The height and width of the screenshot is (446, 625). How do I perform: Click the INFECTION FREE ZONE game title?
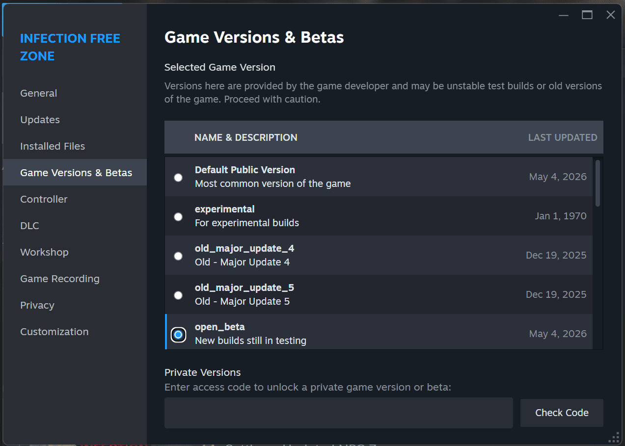pyautogui.click(x=70, y=47)
